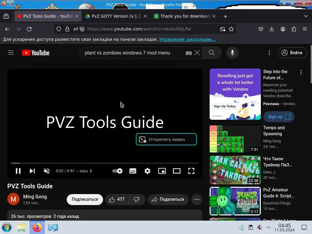Bookmark this page with star

point(231,29)
